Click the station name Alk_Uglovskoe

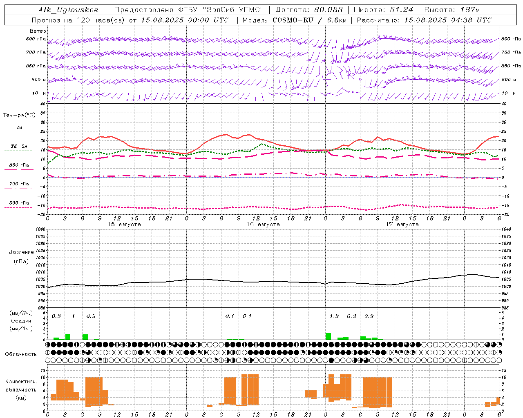point(68,10)
